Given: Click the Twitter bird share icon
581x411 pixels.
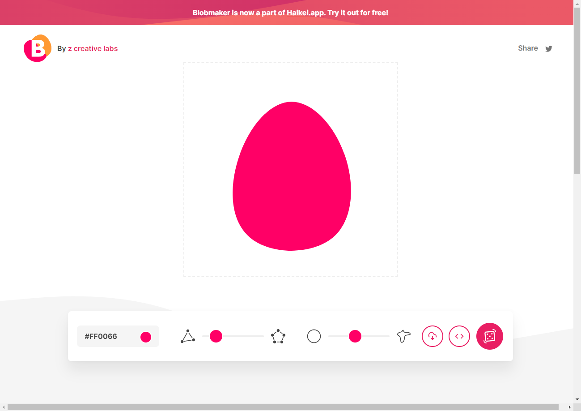Looking at the screenshot, I should [549, 49].
